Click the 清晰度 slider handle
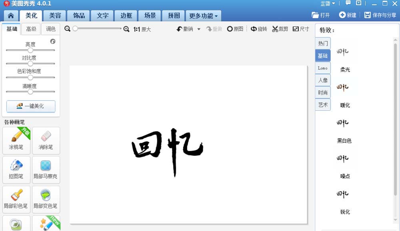The width and height of the screenshot is (400, 231). pyautogui.click(x=30, y=92)
